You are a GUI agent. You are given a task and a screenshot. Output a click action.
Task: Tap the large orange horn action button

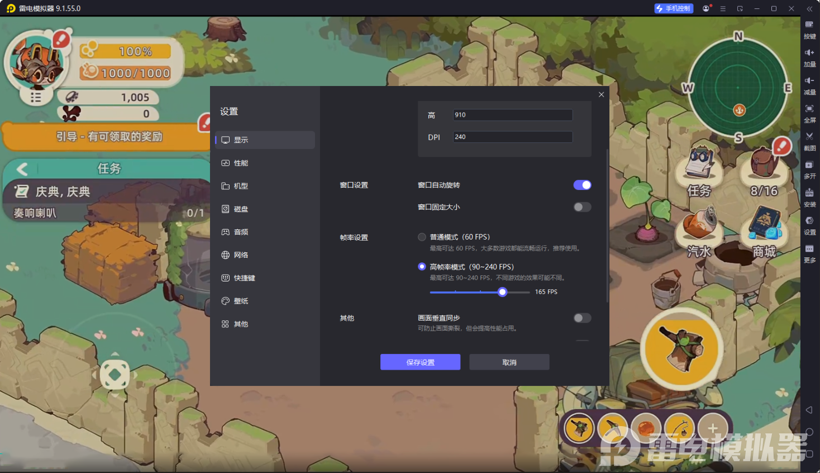pyautogui.click(x=682, y=348)
